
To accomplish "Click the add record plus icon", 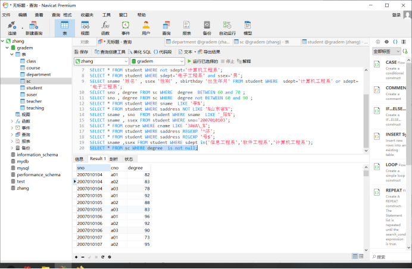I will tap(76, 257).
